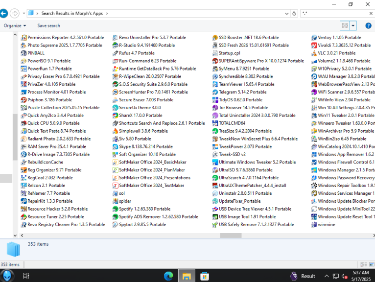Click the Reg Organizer 9.71 Portable icon
This screenshot has width=375, height=282.
(23, 170)
